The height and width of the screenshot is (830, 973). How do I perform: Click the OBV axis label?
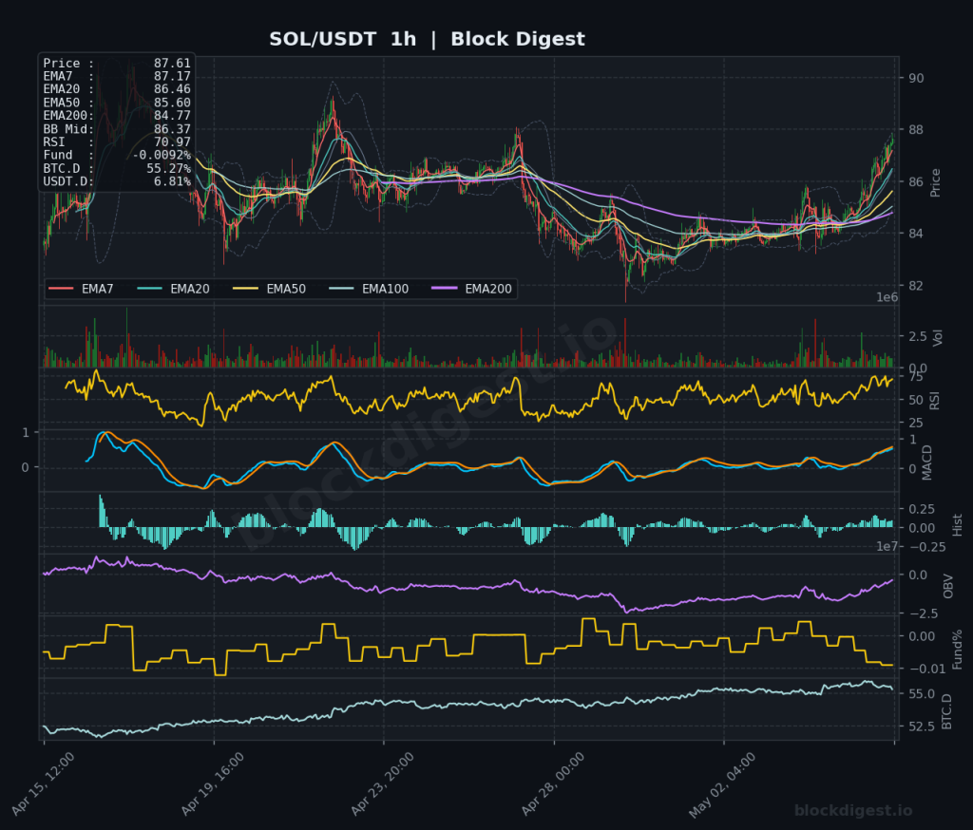click(x=947, y=586)
